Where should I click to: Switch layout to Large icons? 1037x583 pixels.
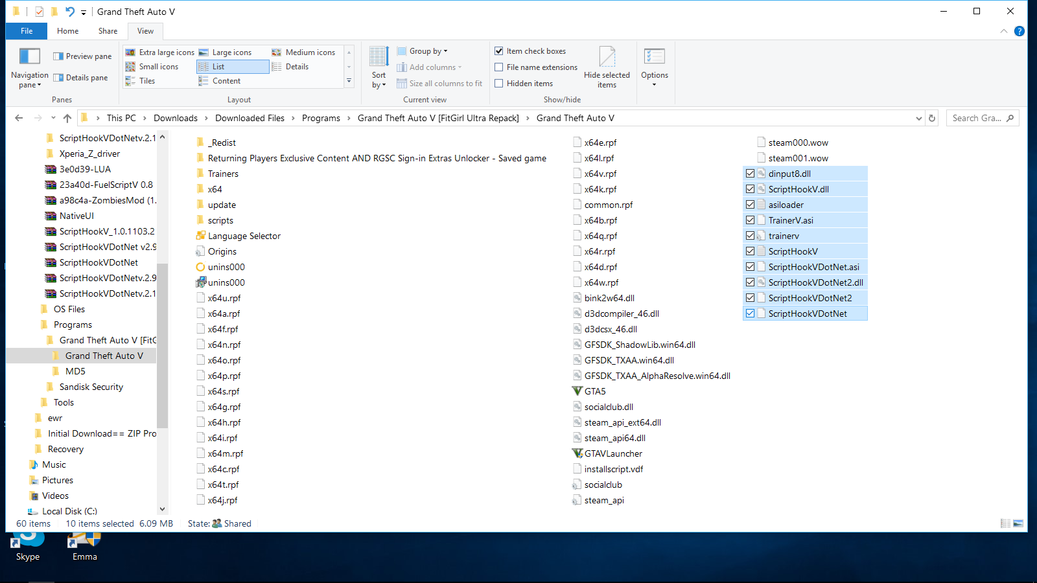pyautogui.click(x=226, y=52)
